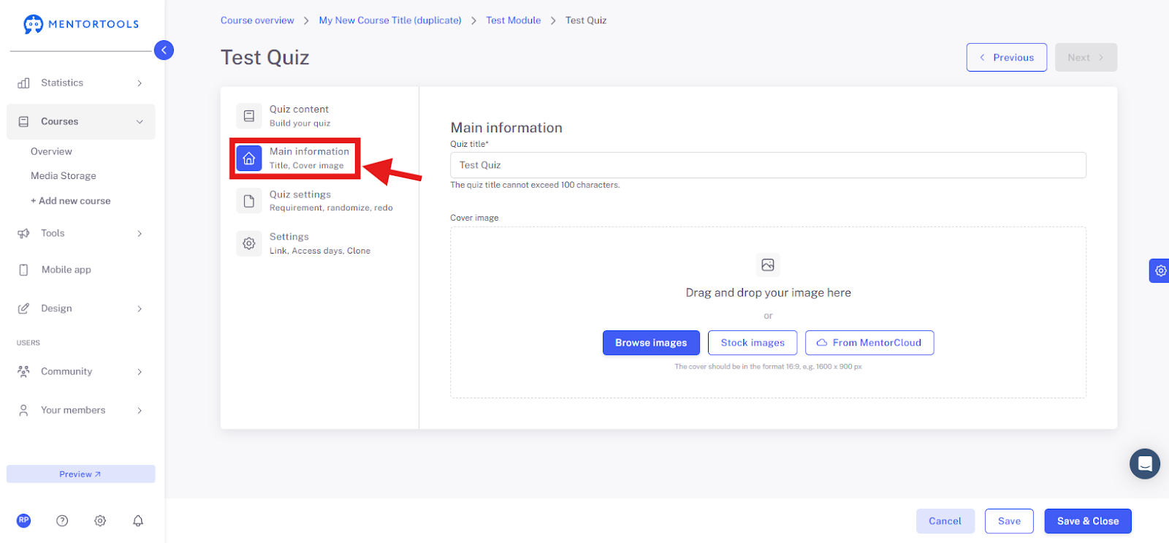The width and height of the screenshot is (1169, 543).
Task: Expand the Your members menu chevron
Action: point(140,411)
